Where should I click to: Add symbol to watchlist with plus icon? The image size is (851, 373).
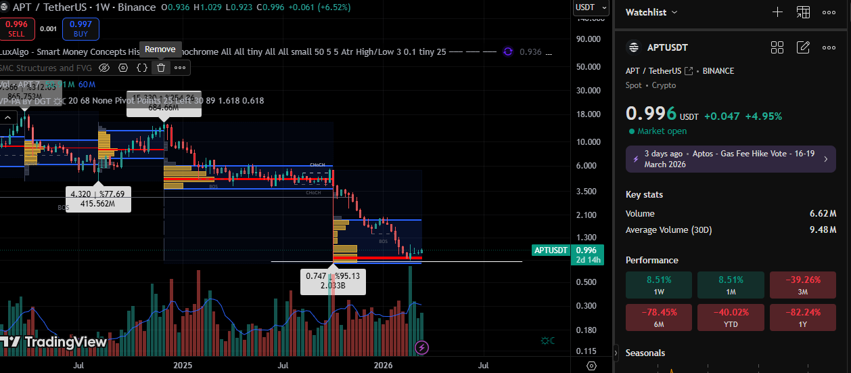point(778,12)
